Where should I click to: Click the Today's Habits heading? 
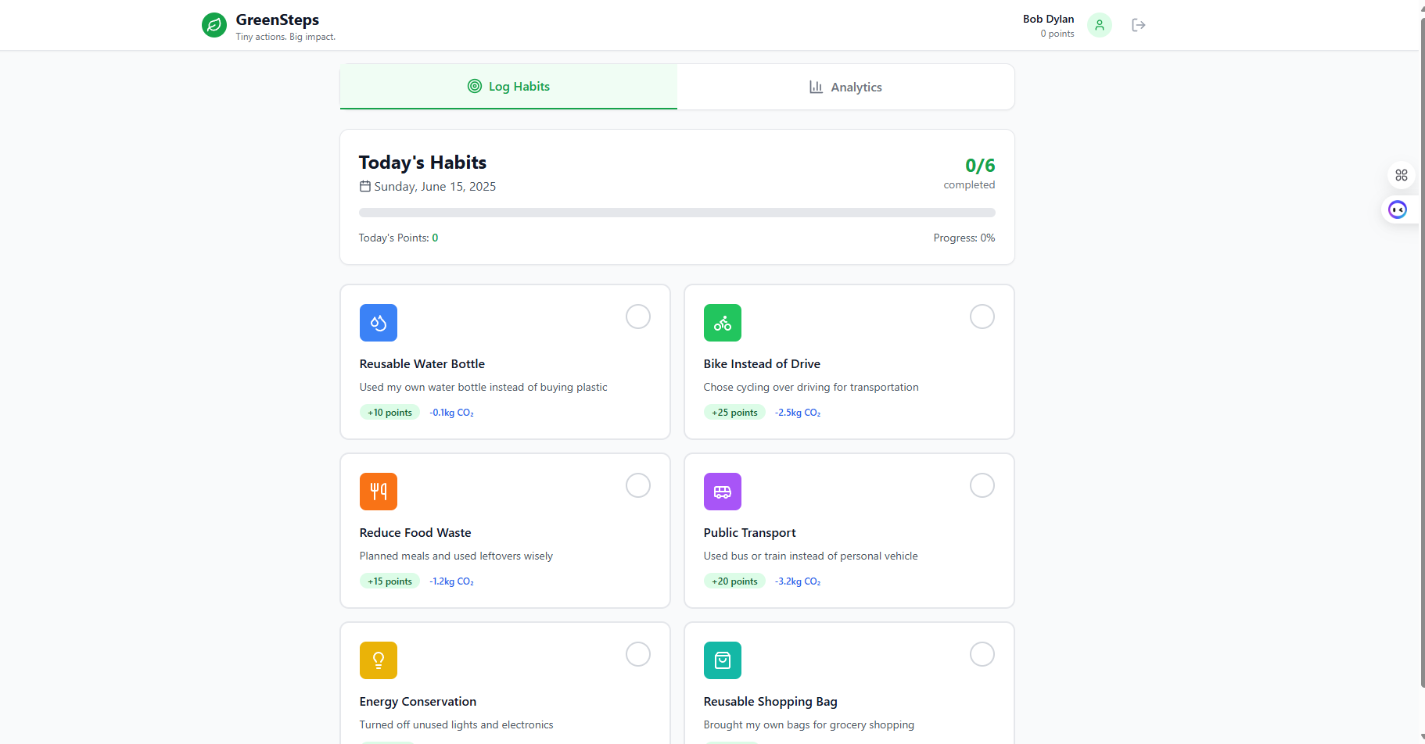422,163
